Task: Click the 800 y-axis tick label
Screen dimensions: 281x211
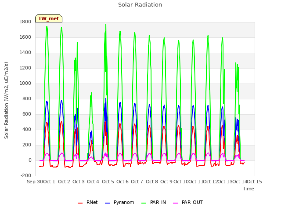Action: click(x=27, y=98)
